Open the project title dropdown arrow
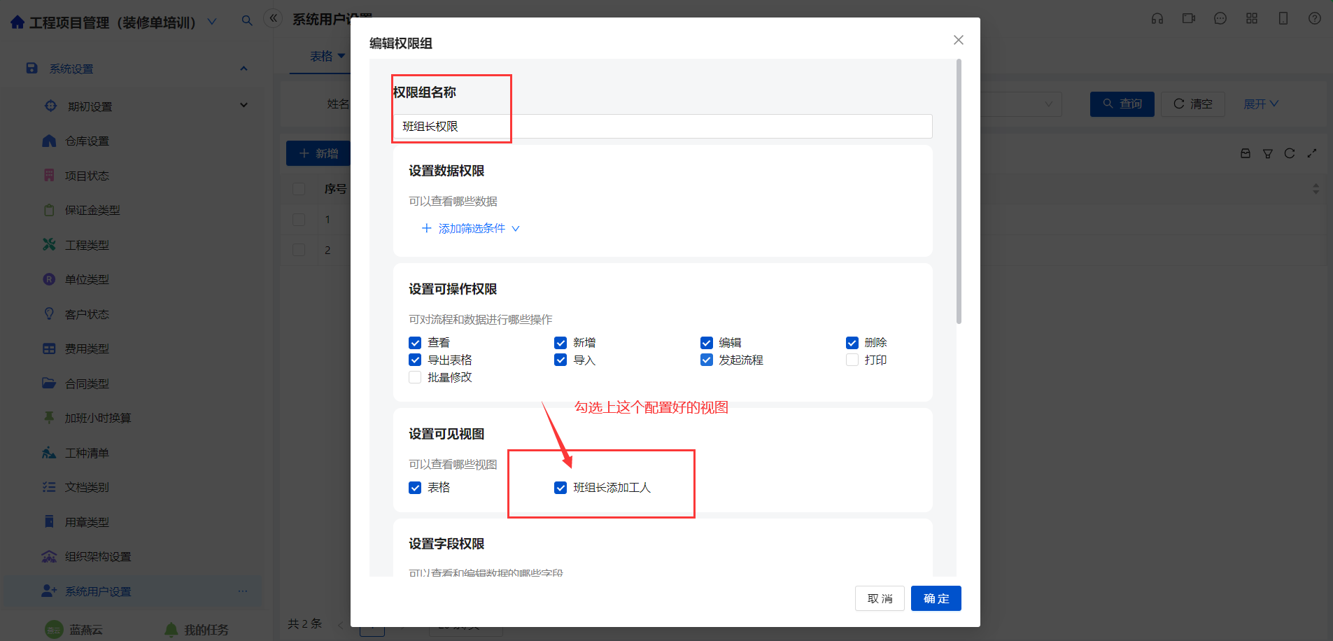 click(x=212, y=22)
